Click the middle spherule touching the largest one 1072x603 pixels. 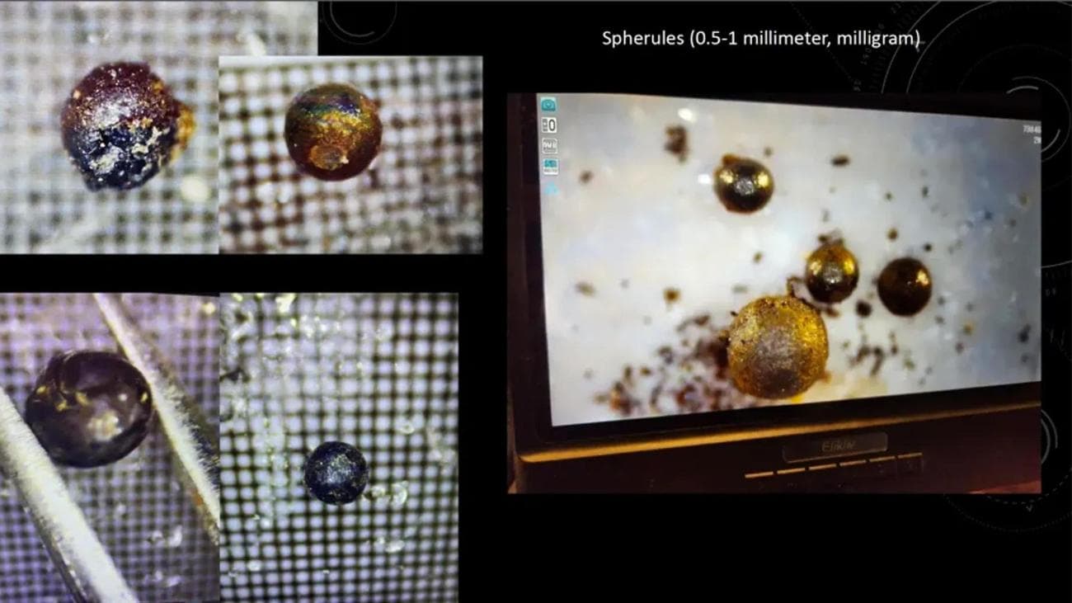pyautogui.click(x=830, y=271)
